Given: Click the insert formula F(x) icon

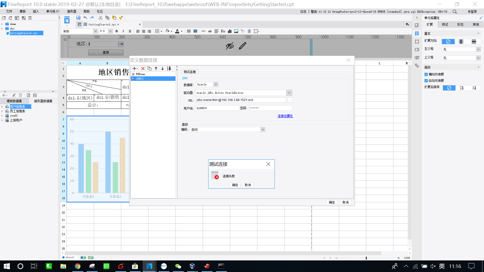Looking at the screenshot, I should pos(223,31).
